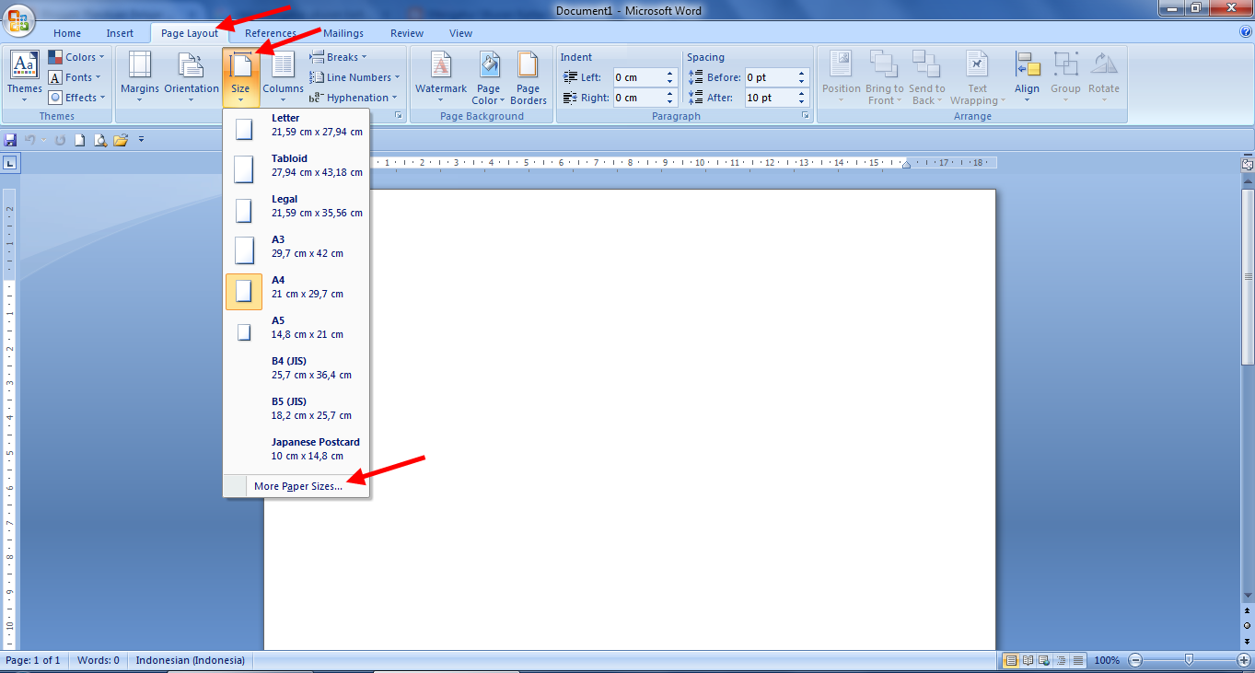The height and width of the screenshot is (673, 1255).
Task: Expand the Hyphenation dropdown
Action: [354, 98]
